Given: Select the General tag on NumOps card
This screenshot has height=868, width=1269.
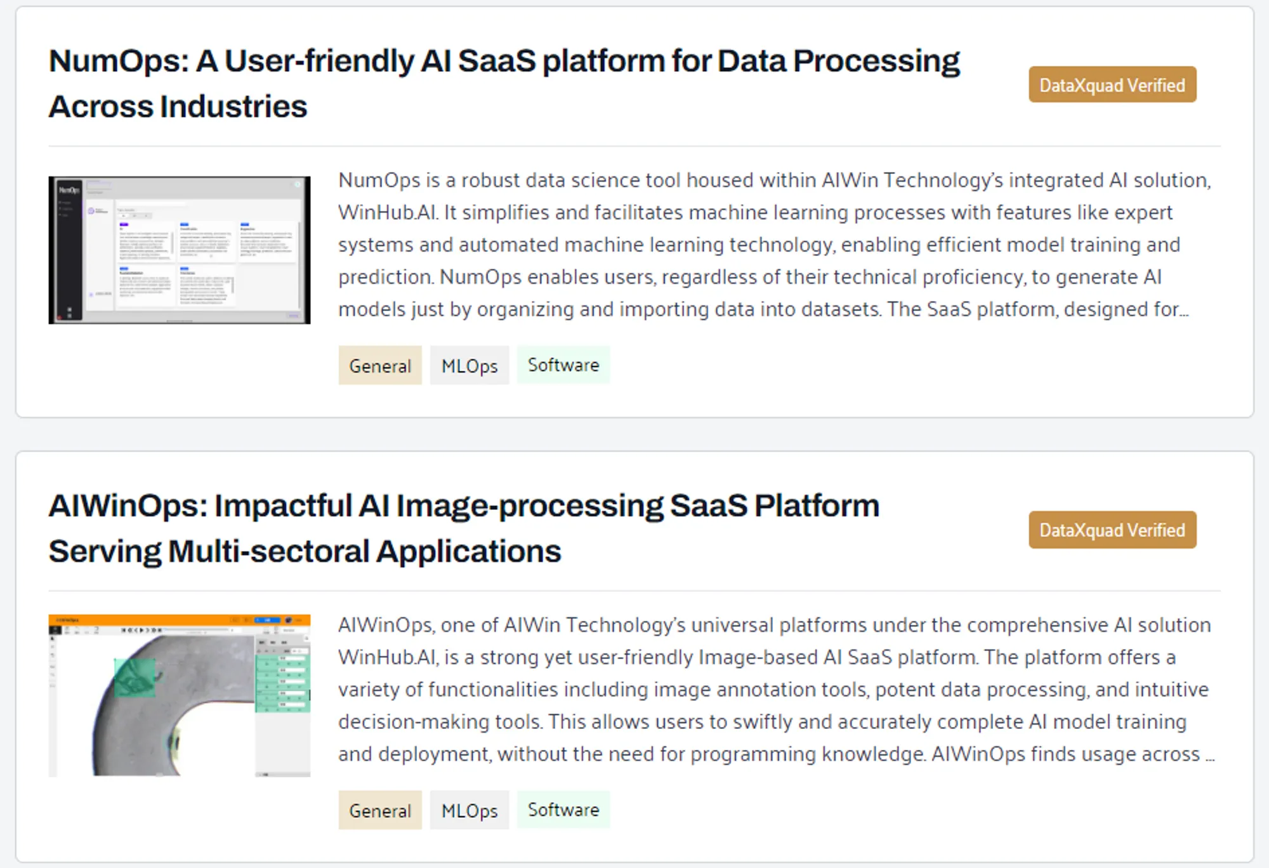Looking at the screenshot, I should (x=380, y=365).
